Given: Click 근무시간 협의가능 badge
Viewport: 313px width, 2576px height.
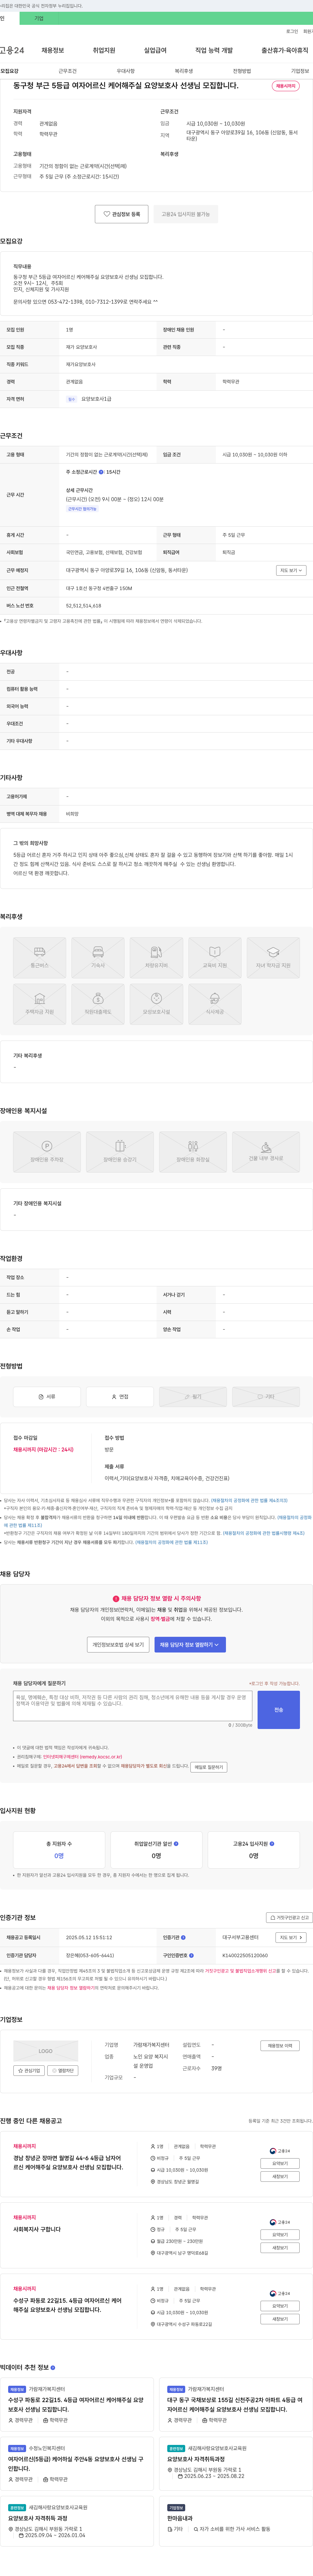Looking at the screenshot, I should [83, 509].
